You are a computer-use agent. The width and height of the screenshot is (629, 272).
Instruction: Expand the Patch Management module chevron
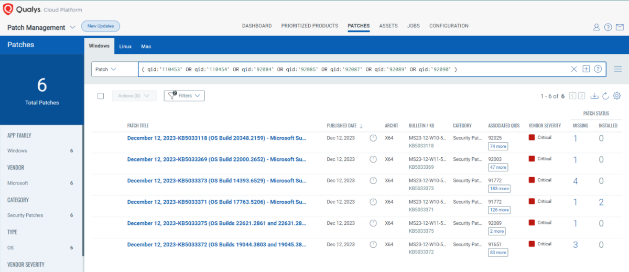pyautogui.click(x=72, y=27)
